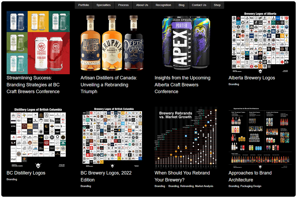Image resolution: width=297 pixels, height=198 pixels.
Task: Open 'When Should You Rebrand Your Brewery?' title
Action: tap(182, 176)
